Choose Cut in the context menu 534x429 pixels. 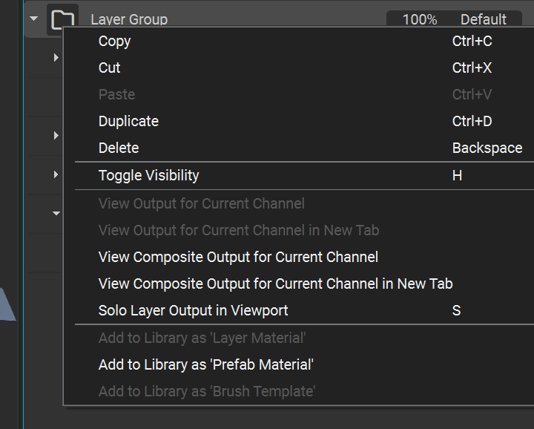click(x=110, y=68)
